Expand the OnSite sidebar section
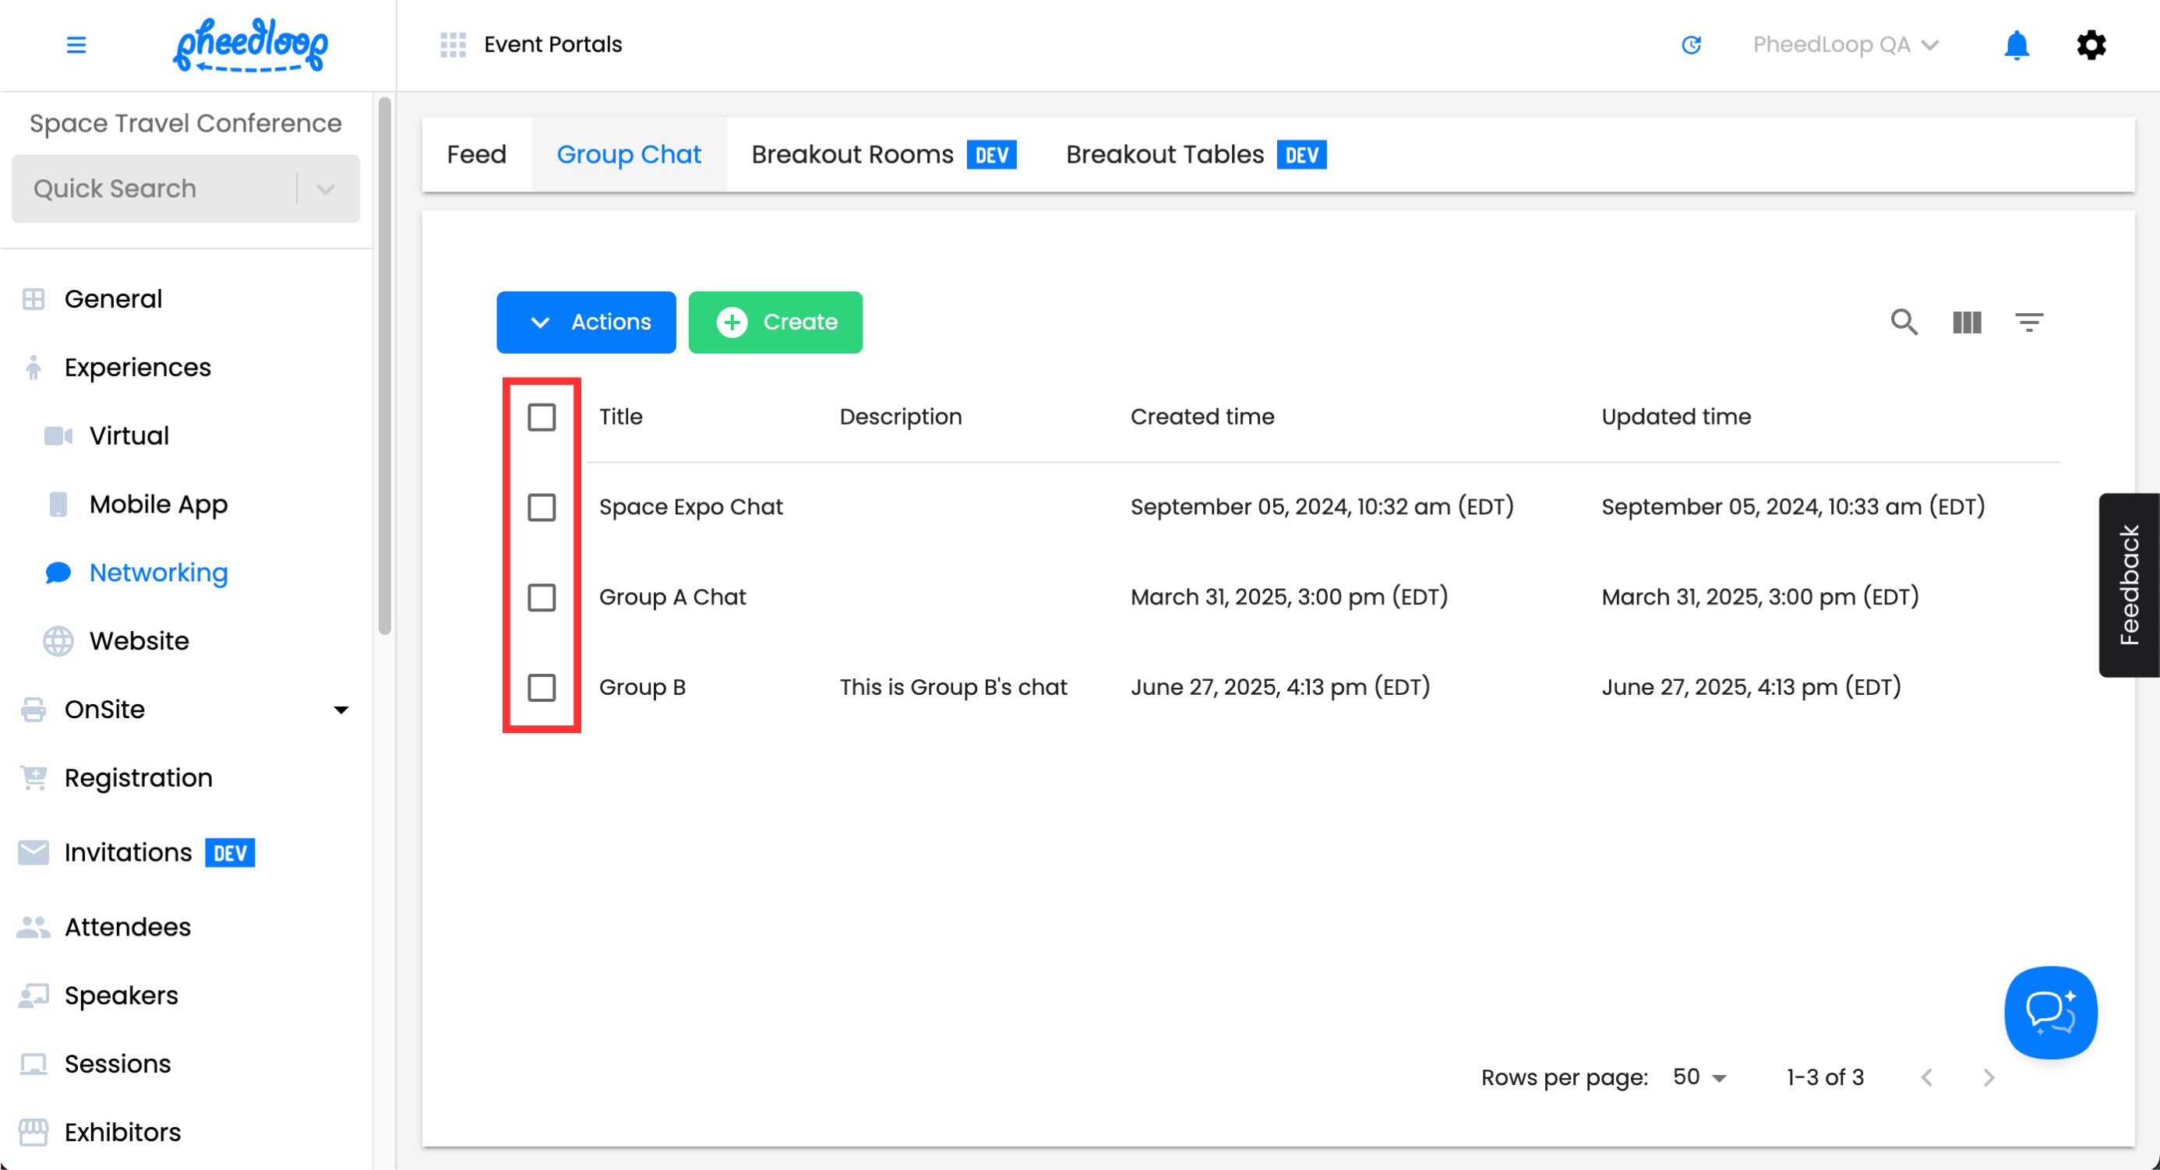This screenshot has height=1170, width=2160. [341, 710]
